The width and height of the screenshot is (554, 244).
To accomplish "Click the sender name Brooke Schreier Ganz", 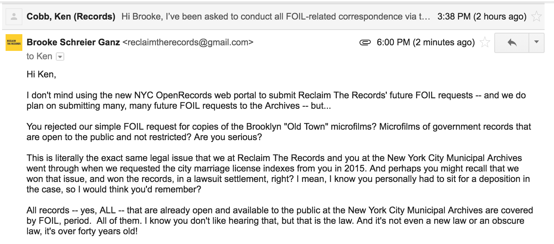I will 73,43.
